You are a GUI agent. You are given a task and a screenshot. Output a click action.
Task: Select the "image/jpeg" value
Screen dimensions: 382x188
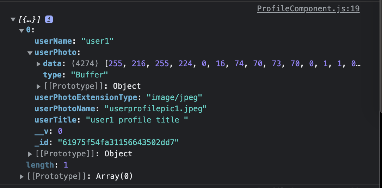coord(174,98)
